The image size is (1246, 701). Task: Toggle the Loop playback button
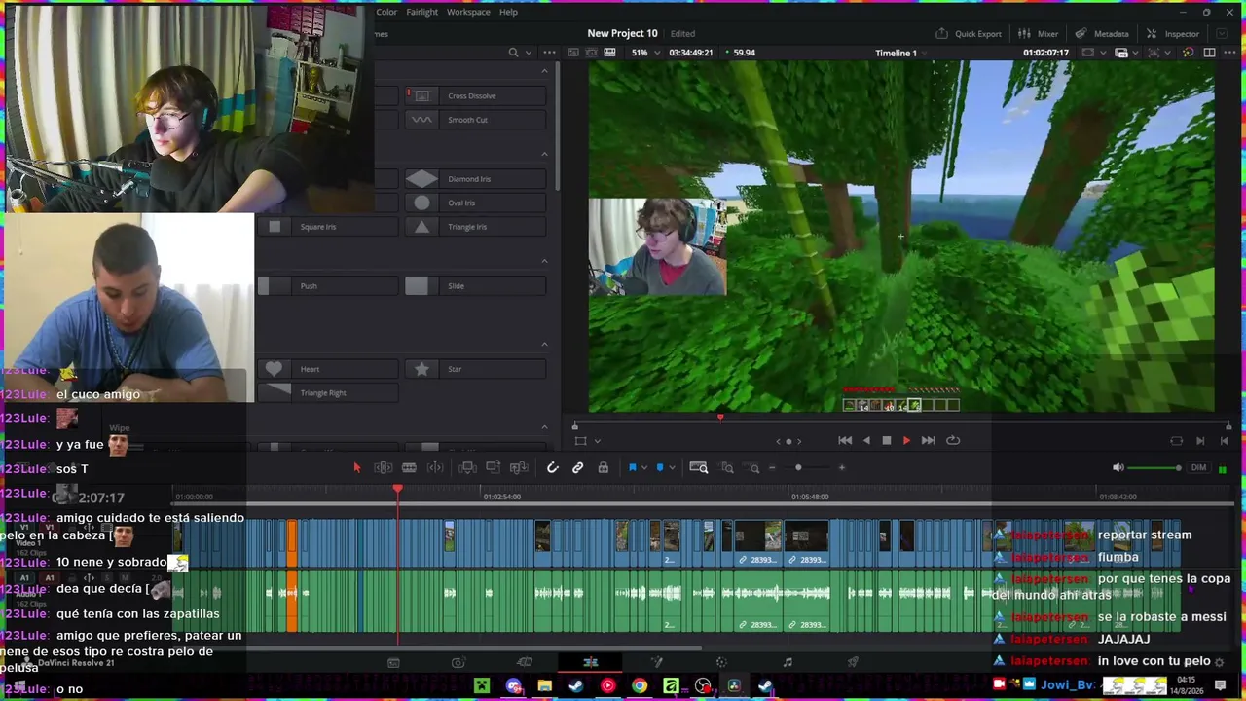pos(953,441)
